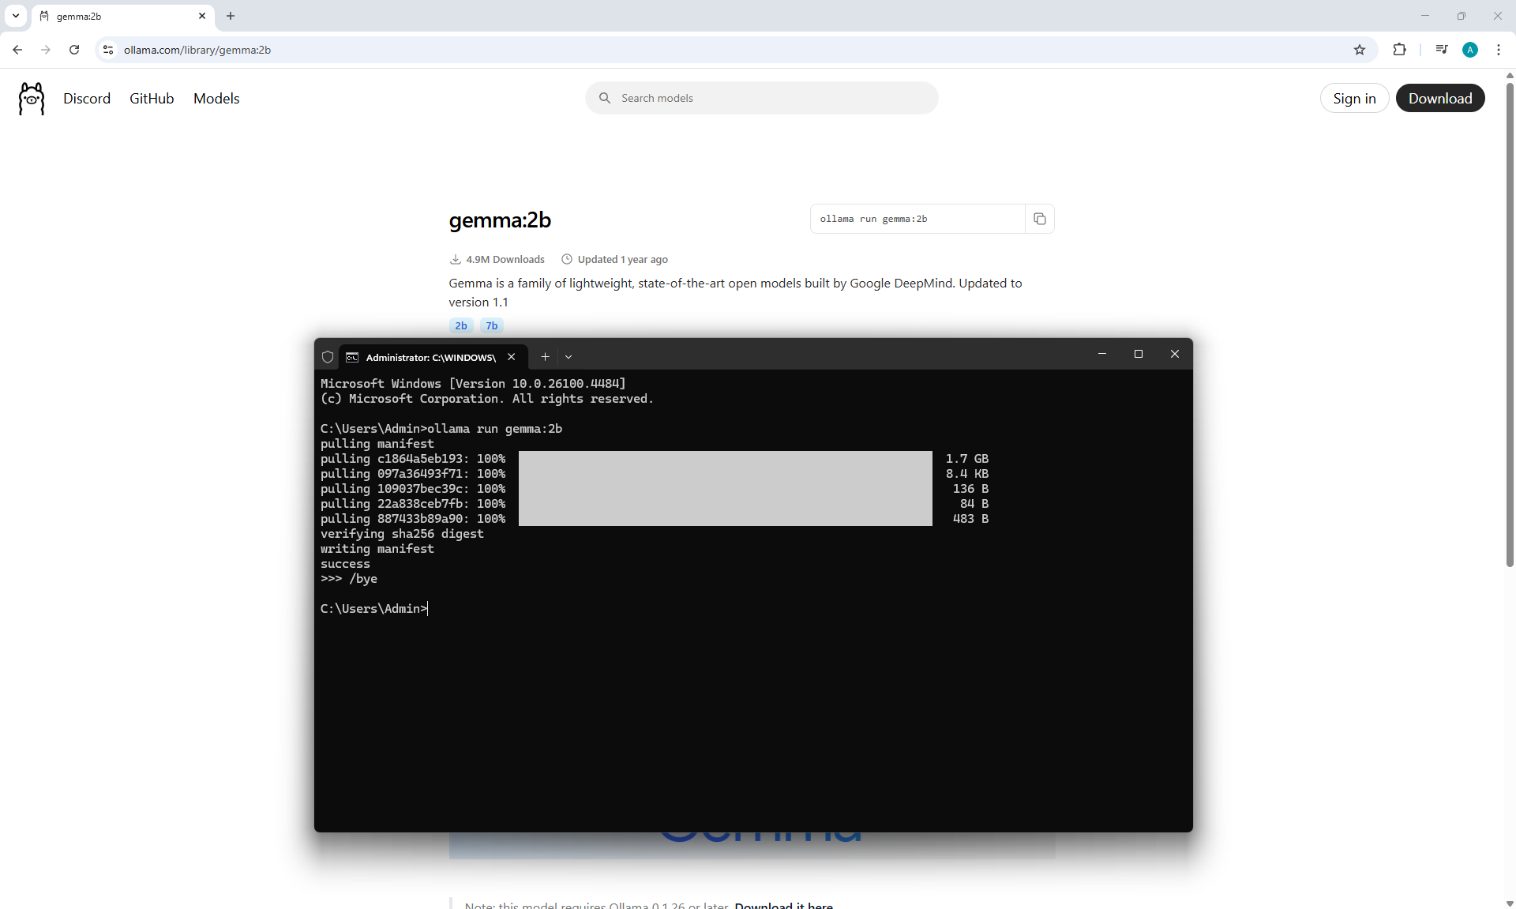Copy the ollama run gemma:2b command
The image size is (1516, 909).
click(x=1039, y=219)
